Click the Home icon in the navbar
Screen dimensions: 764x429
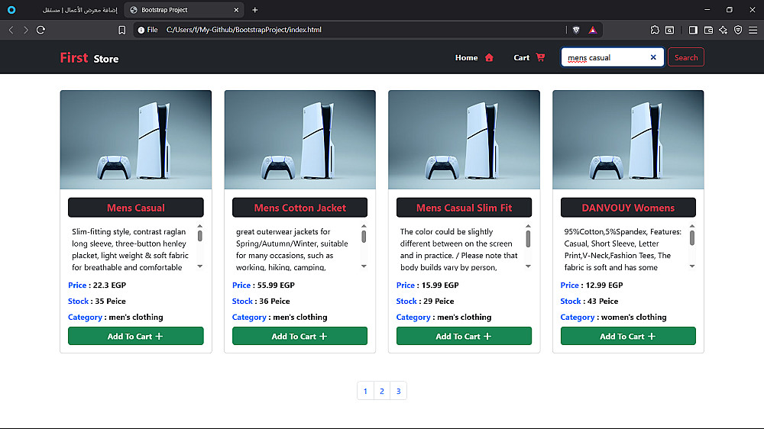click(489, 57)
